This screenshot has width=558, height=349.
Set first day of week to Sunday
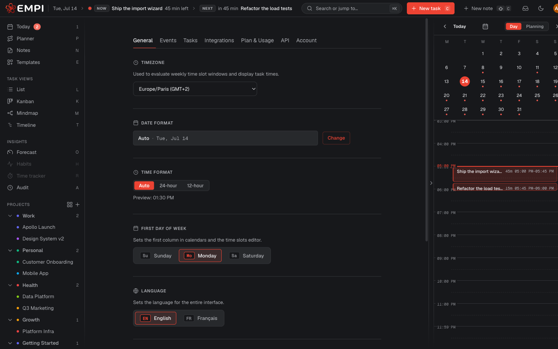click(x=156, y=256)
